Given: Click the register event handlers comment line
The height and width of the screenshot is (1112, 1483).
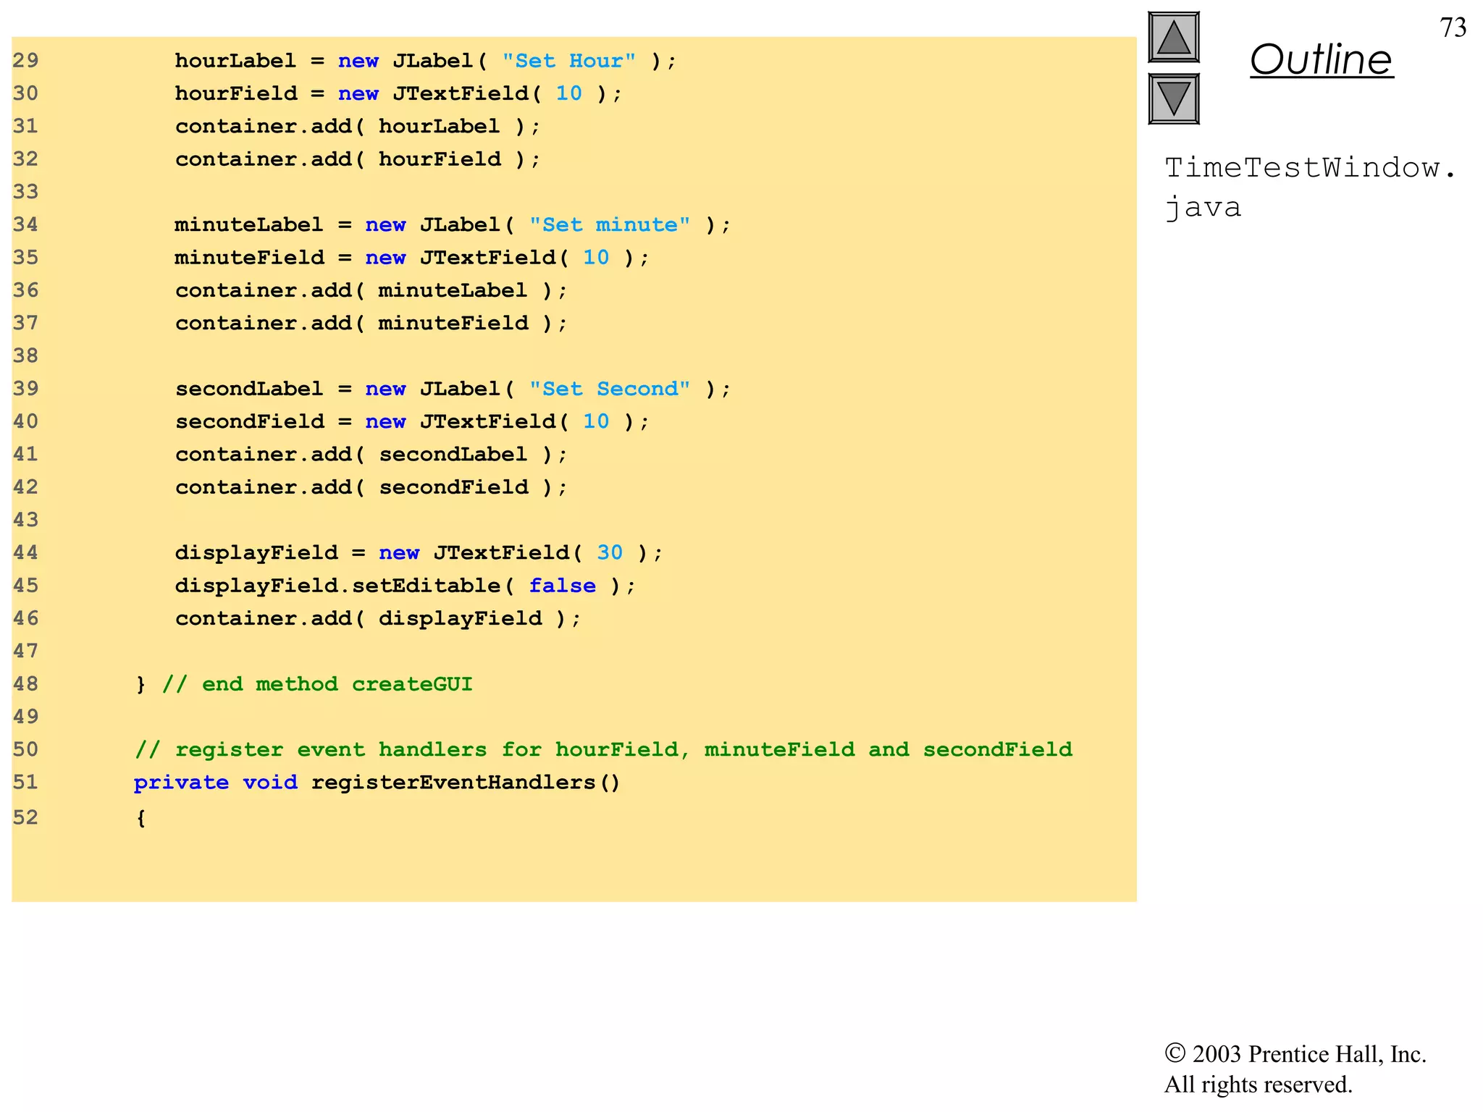Looking at the screenshot, I should 604,749.
